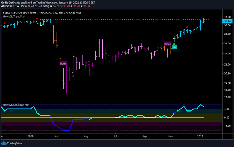Screen dimensions: 234x147
Task: Click the Jul date axis label
Action: [115, 136]
